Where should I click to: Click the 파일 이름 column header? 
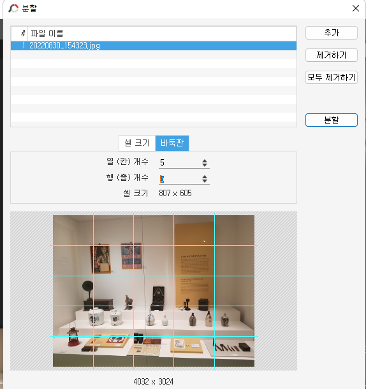(162, 34)
